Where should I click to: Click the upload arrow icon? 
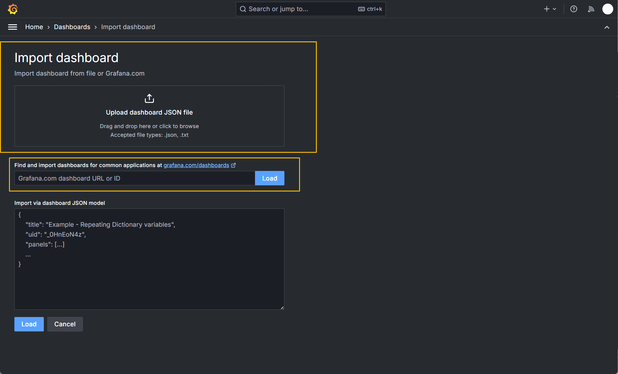[x=149, y=98]
